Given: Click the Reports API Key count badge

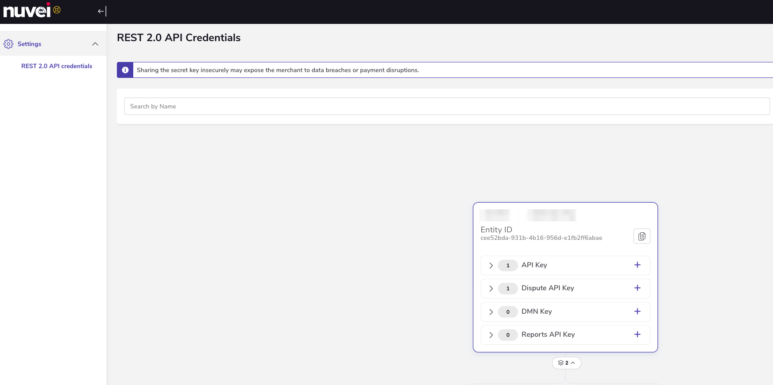Looking at the screenshot, I should pyautogui.click(x=508, y=335).
